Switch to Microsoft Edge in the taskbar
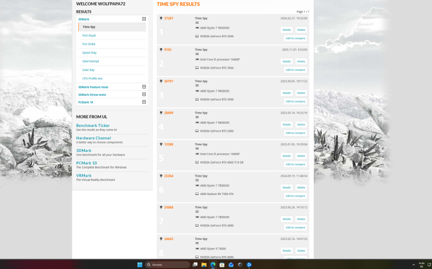Screen dimensions: 432x269 [213, 265]
